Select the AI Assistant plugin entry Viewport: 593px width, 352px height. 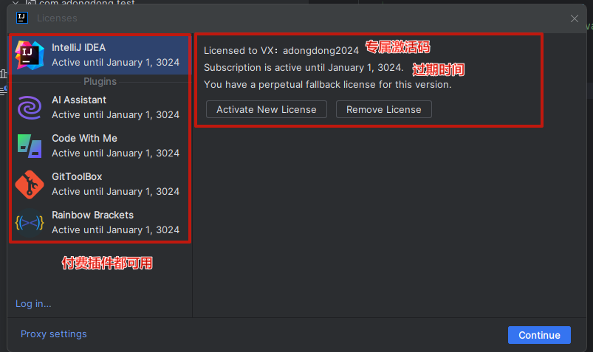[100, 108]
